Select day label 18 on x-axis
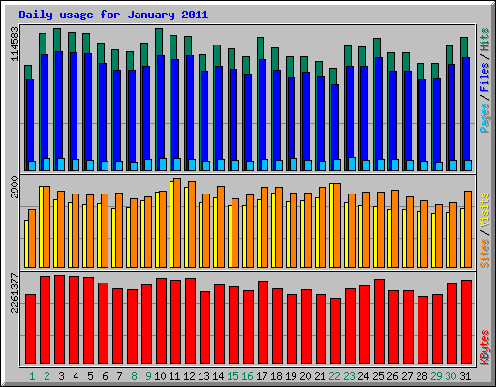 pyautogui.click(x=276, y=376)
